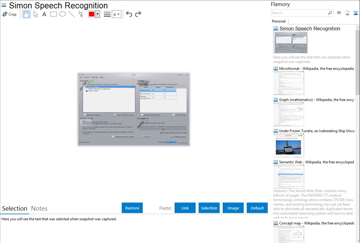Open the Personal tab

(279, 21)
